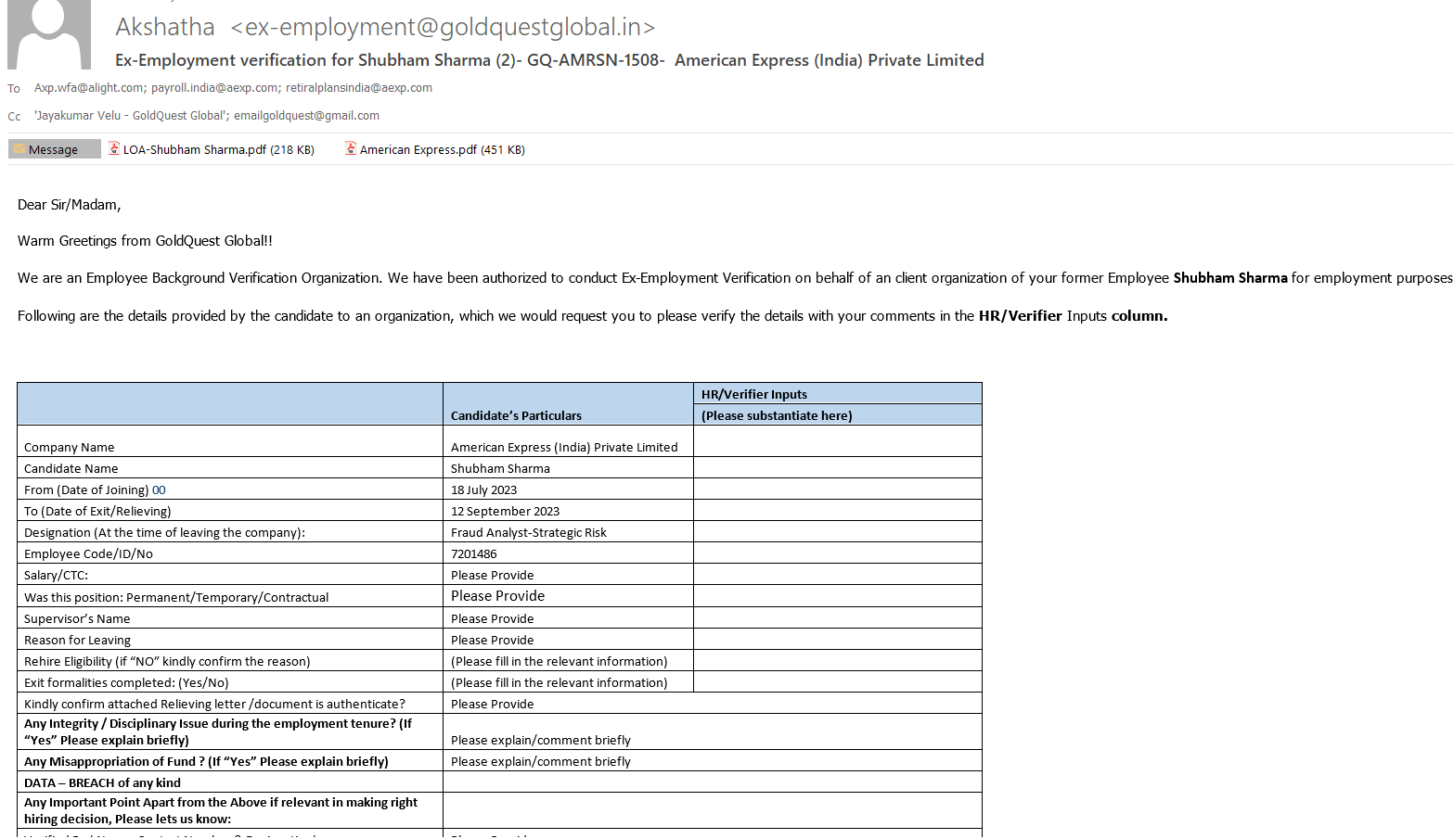This screenshot has height=839, width=1454.
Task: Open the Message tab
Action: tap(54, 149)
